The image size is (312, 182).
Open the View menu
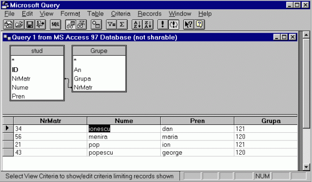point(46,14)
